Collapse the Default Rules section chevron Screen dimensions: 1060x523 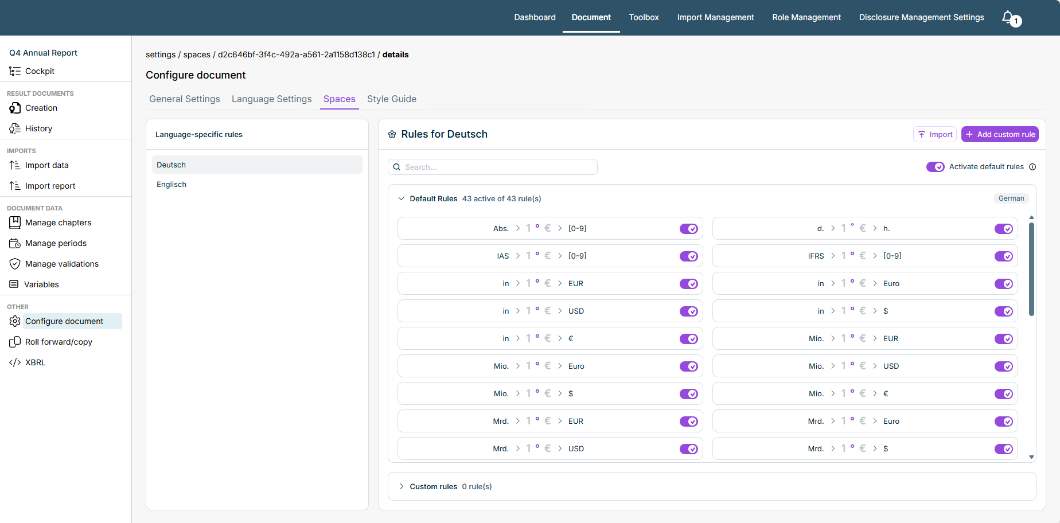[401, 199]
